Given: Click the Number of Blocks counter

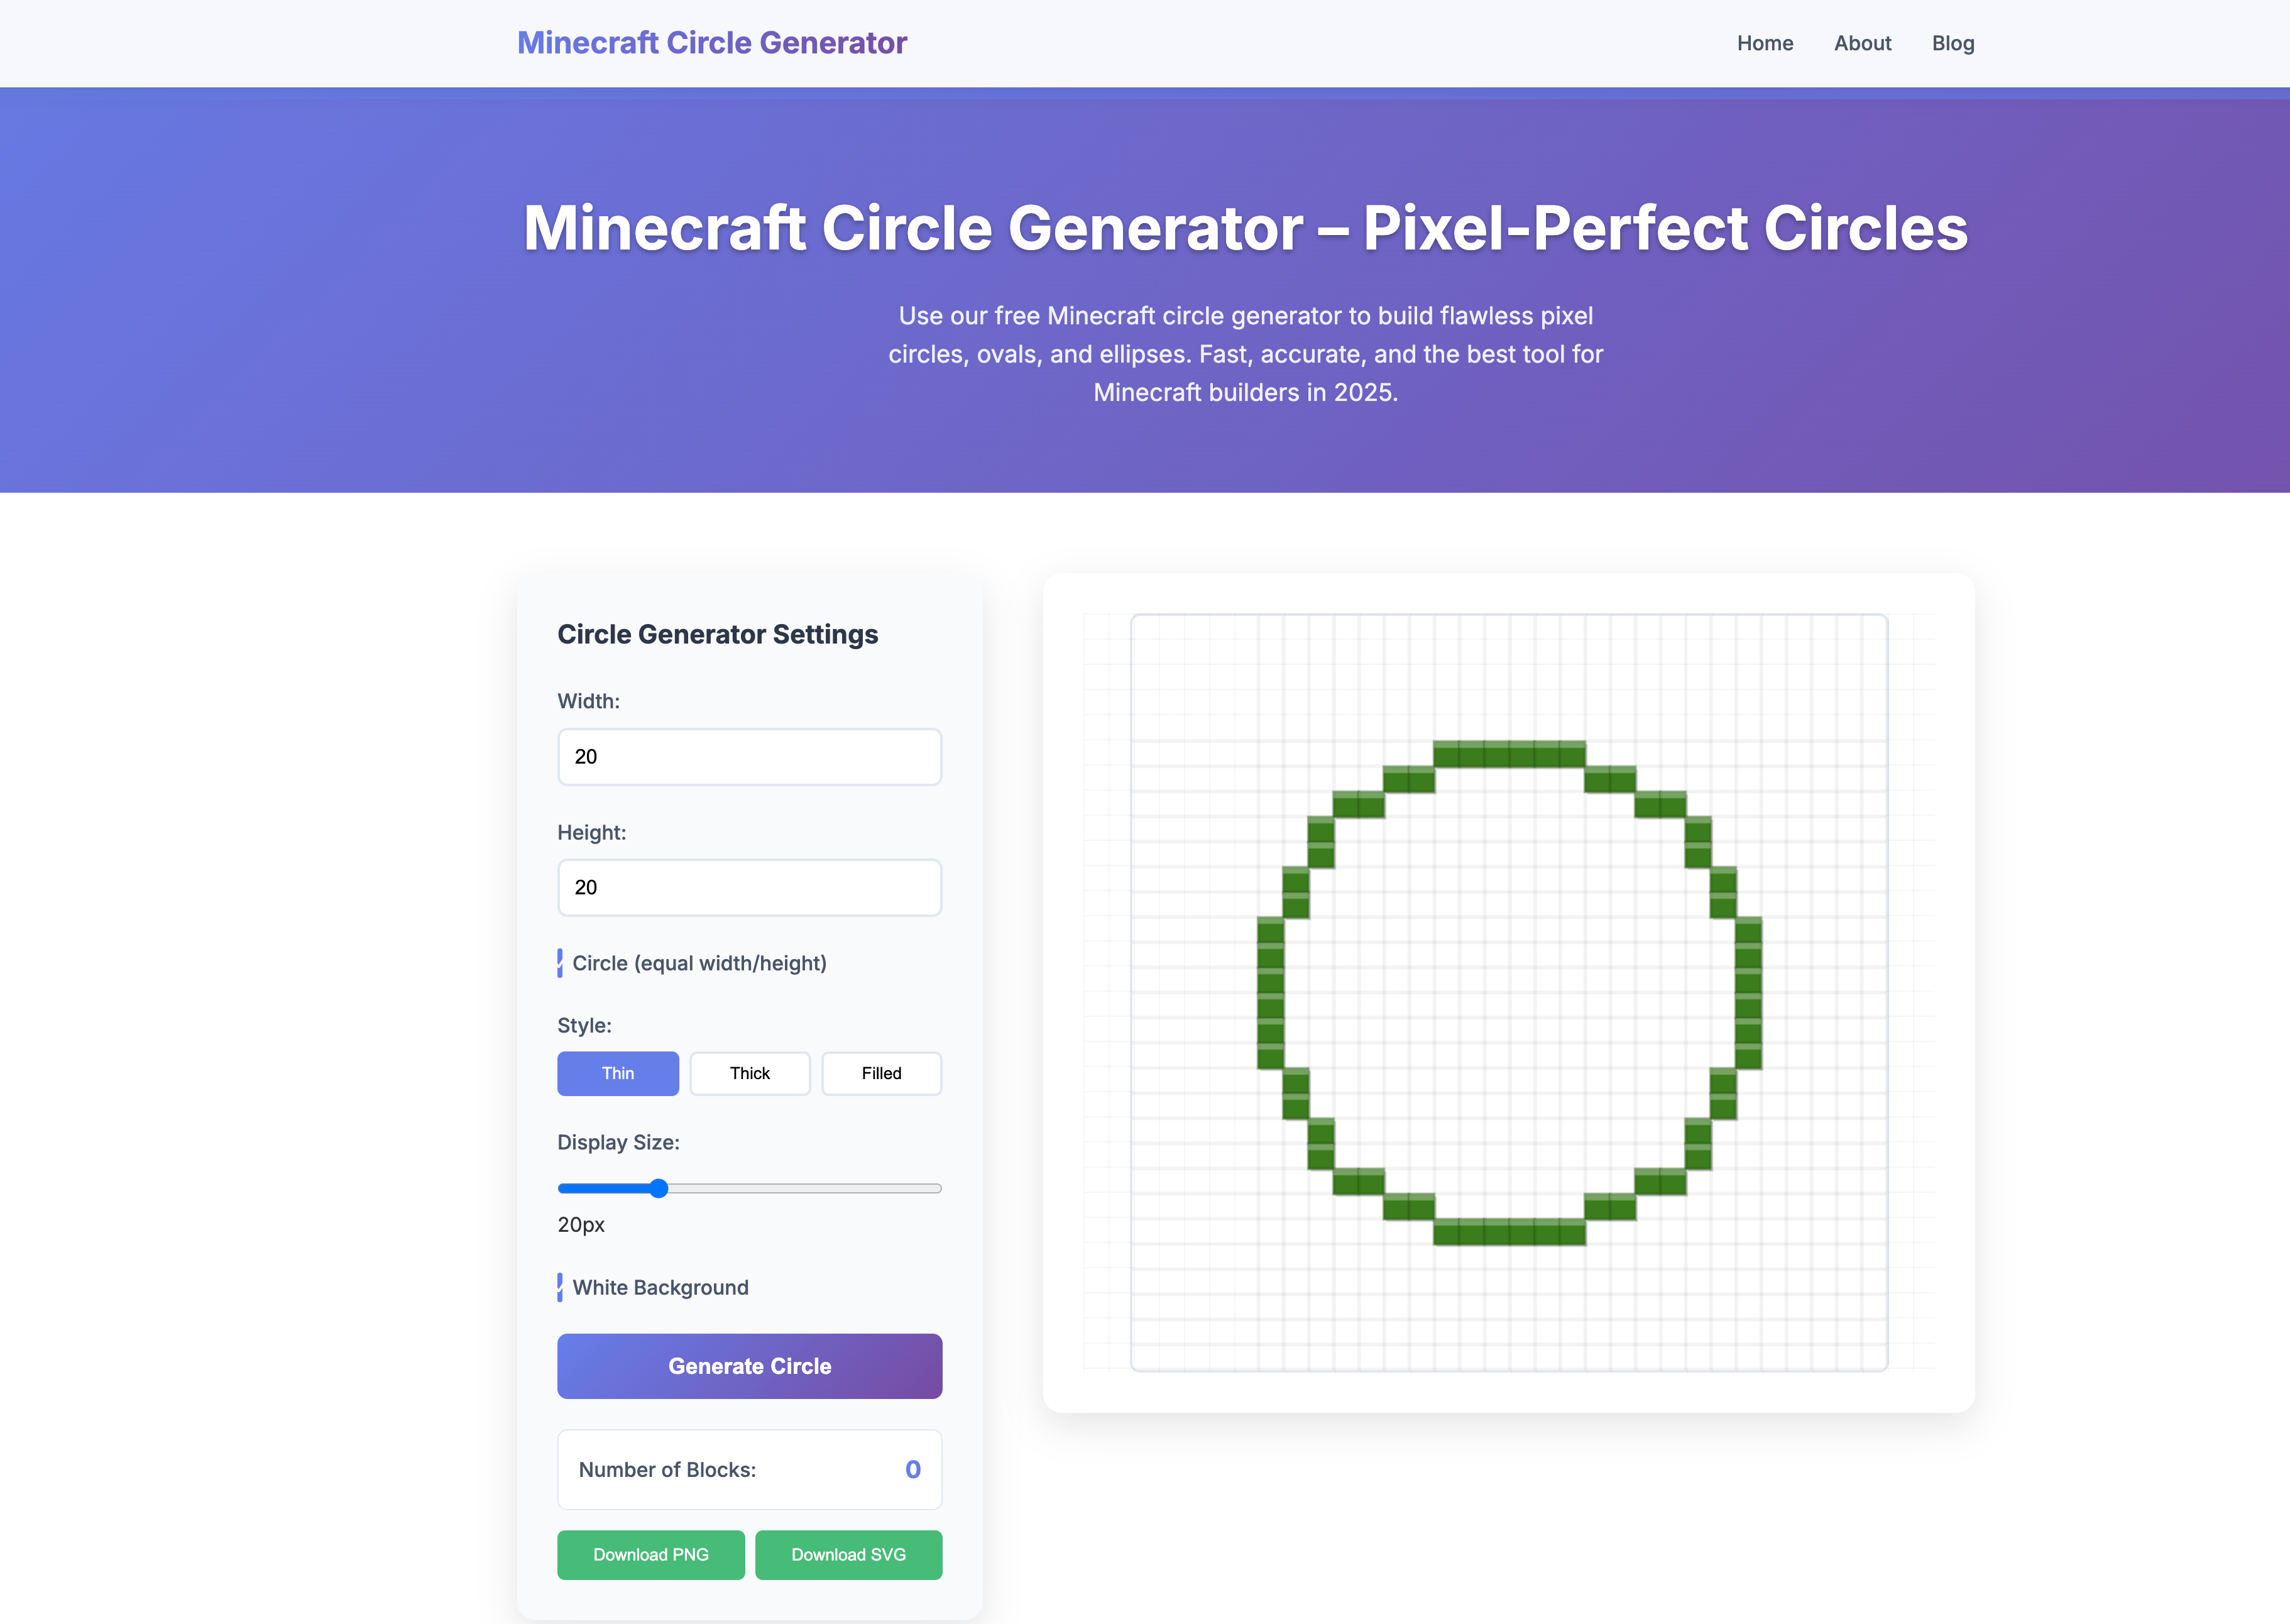Looking at the screenshot, I should coord(749,1470).
